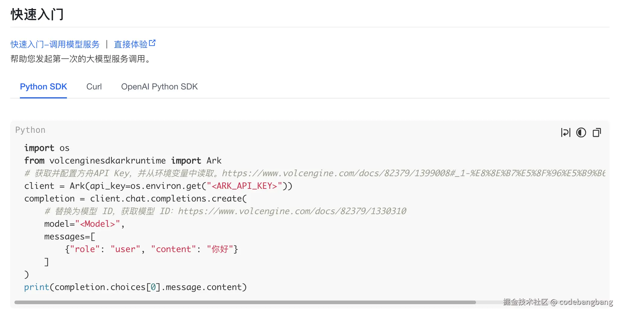The height and width of the screenshot is (315, 621).
Task: Open the 快速入门-调用模型服务 link
Action: [55, 44]
